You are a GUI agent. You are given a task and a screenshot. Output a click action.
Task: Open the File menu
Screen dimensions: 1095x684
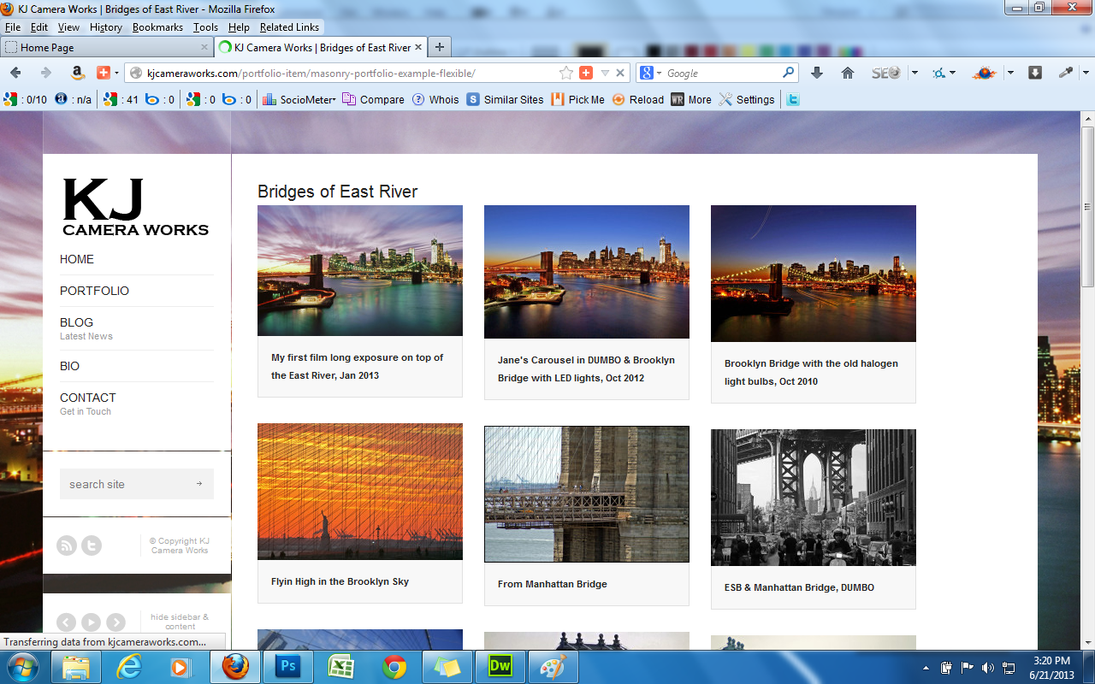pyautogui.click(x=13, y=27)
